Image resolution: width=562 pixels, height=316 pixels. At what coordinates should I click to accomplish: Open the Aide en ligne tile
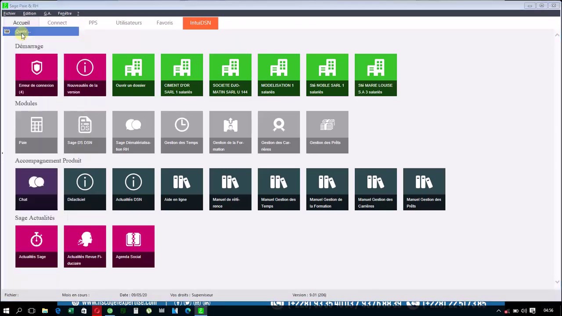(182, 189)
